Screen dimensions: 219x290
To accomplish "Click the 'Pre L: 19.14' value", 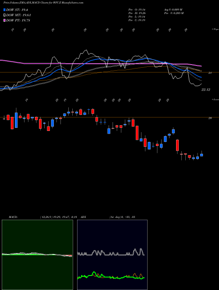I will pos(137,17).
